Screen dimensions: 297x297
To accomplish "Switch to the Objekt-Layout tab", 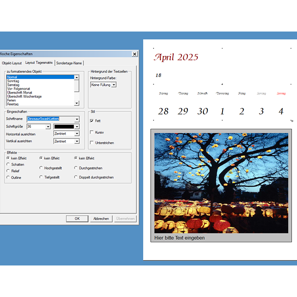I will tap(11, 63).
